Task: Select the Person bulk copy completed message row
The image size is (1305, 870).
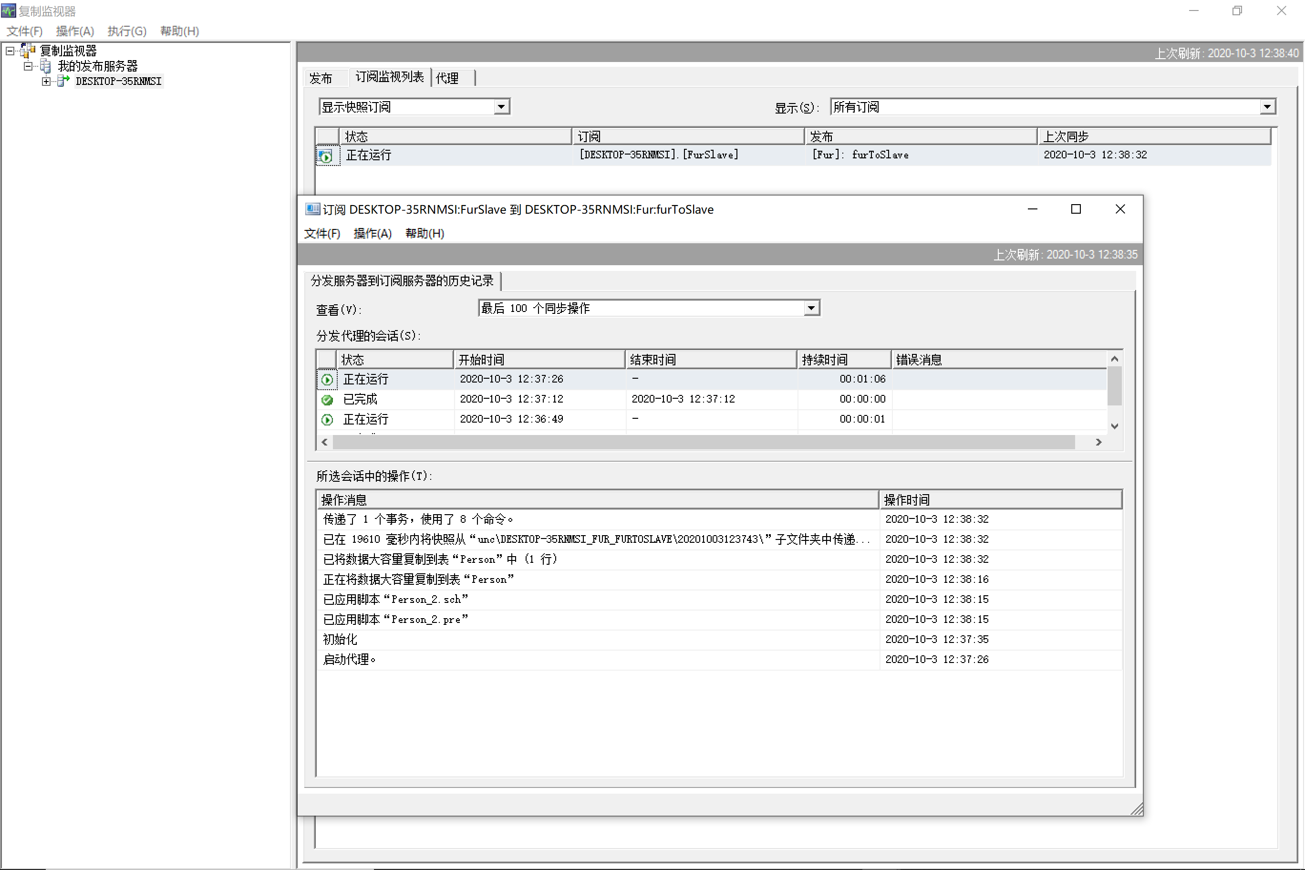Action: pyautogui.click(x=440, y=559)
